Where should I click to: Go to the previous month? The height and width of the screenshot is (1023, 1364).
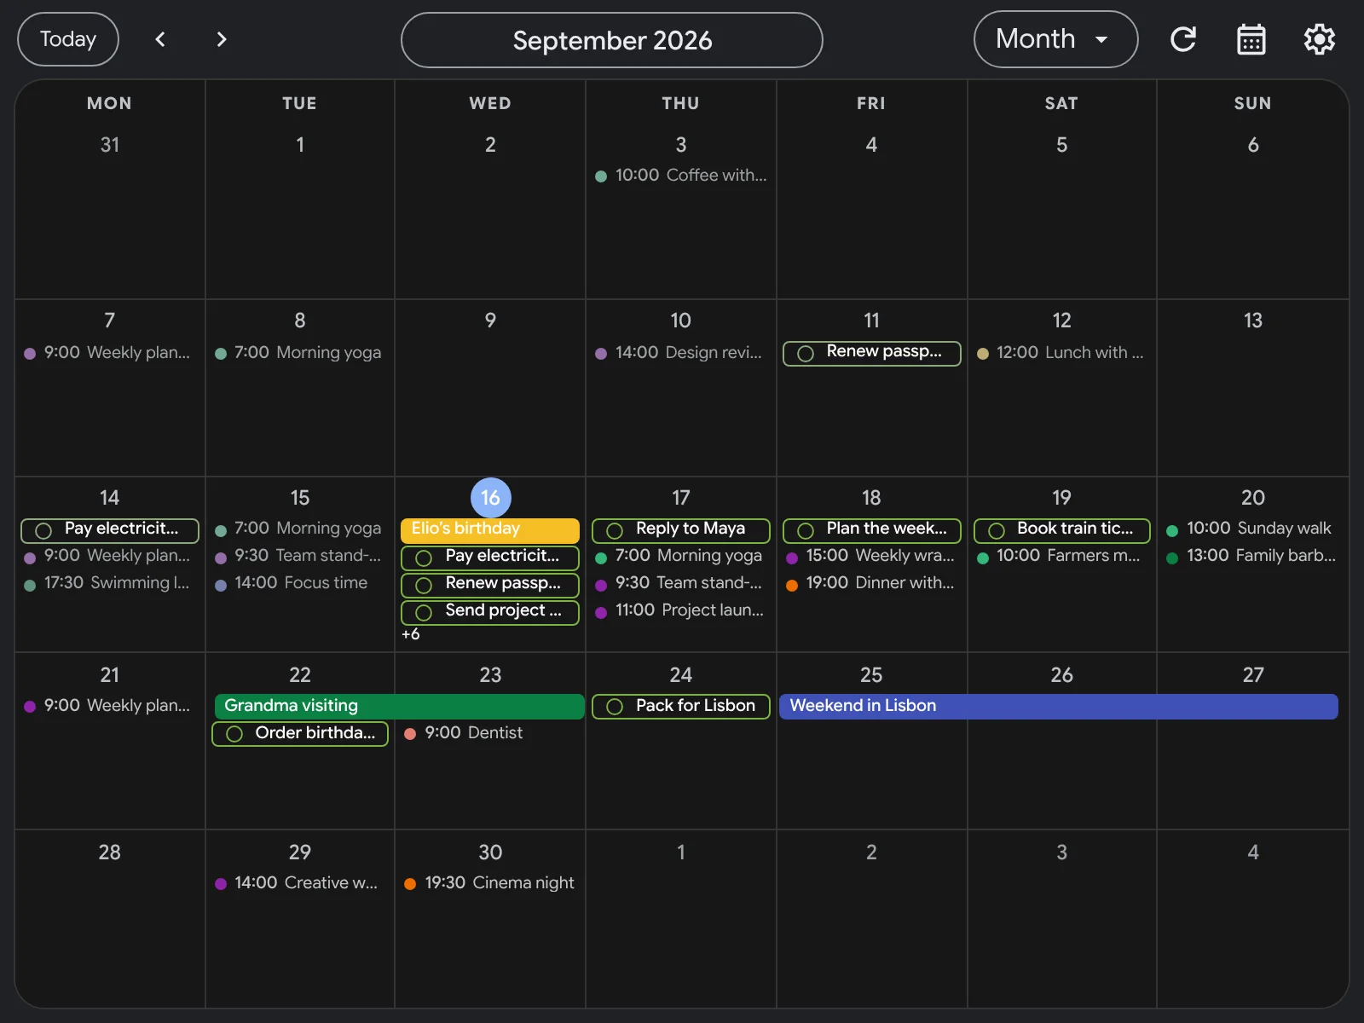pyautogui.click(x=160, y=39)
